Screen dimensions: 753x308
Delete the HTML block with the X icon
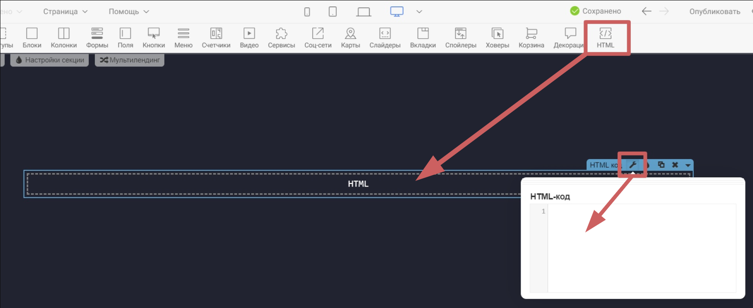[675, 165]
